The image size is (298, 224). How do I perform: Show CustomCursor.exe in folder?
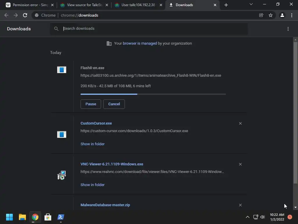(x=93, y=144)
